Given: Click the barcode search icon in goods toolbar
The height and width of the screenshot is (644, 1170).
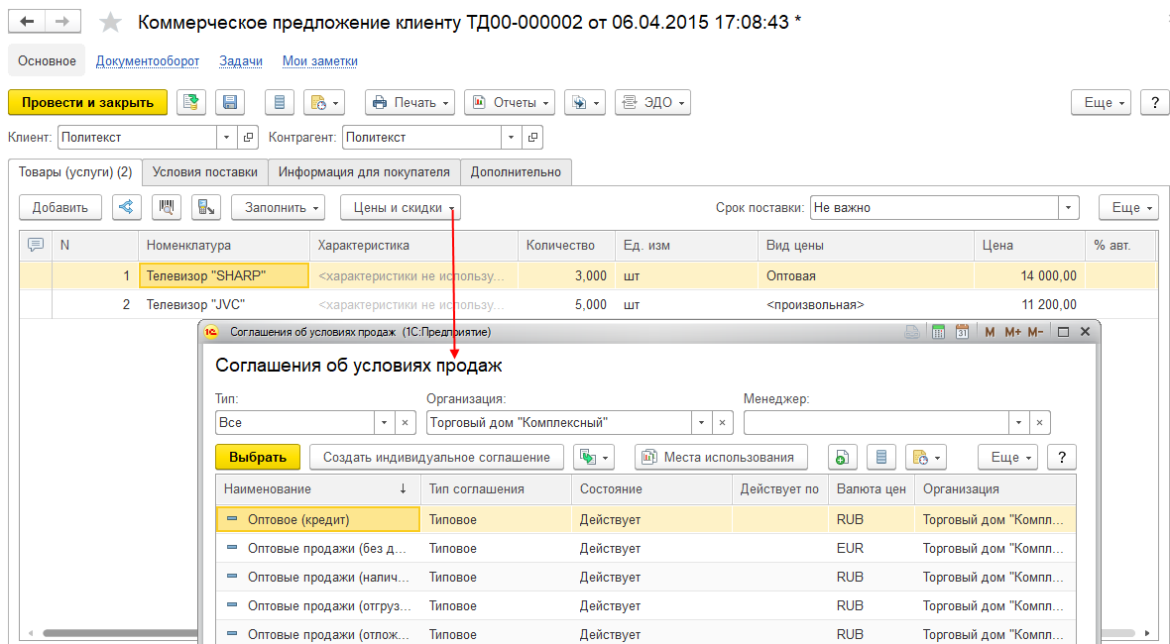Looking at the screenshot, I should 167,207.
